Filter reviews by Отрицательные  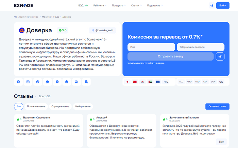coord(60,106)
